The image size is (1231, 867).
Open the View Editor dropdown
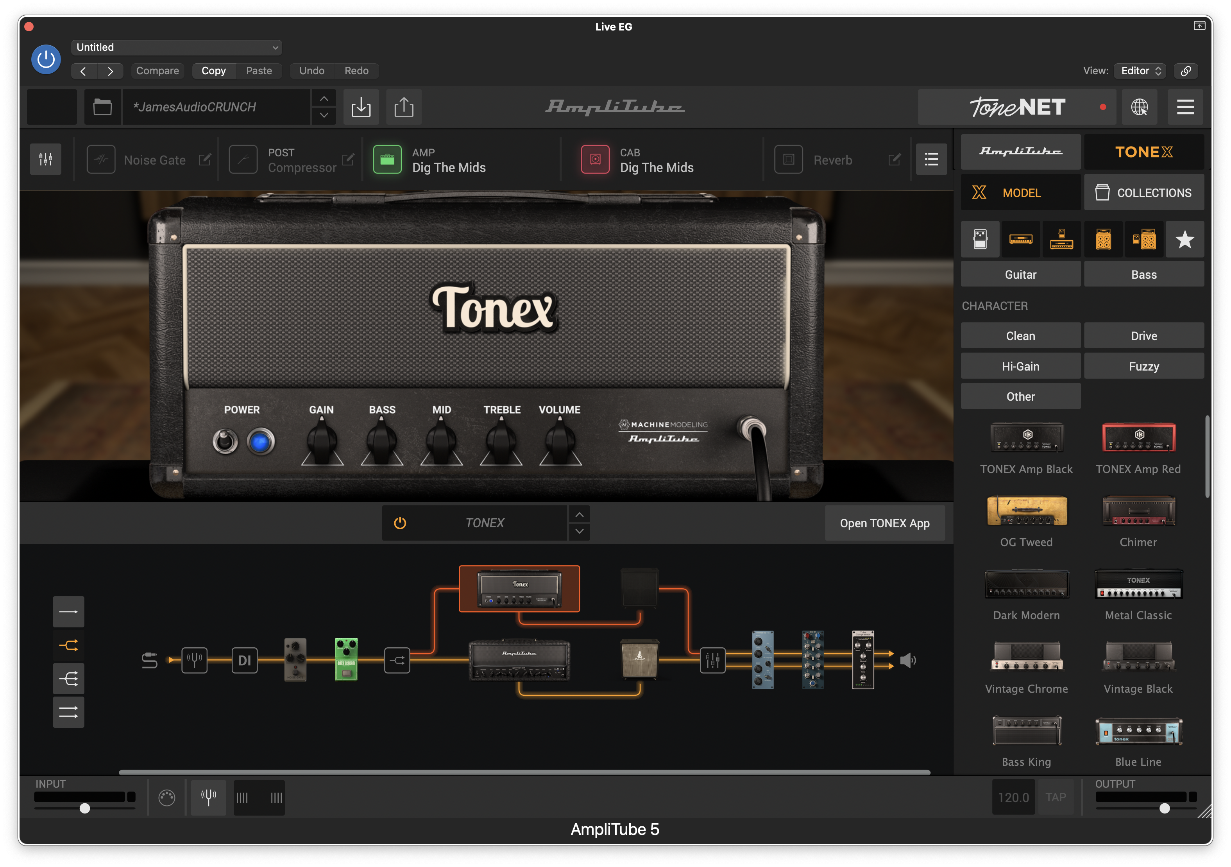1140,71
